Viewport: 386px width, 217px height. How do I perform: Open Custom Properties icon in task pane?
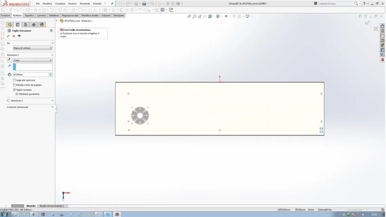pyautogui.click(x=383, y=50)
